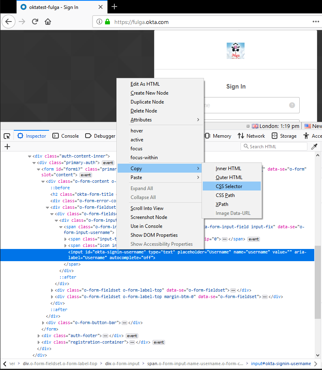Click the help icon in username field
Image resolution: width=322 pixels, height=370 pixels.
(292, 105)
